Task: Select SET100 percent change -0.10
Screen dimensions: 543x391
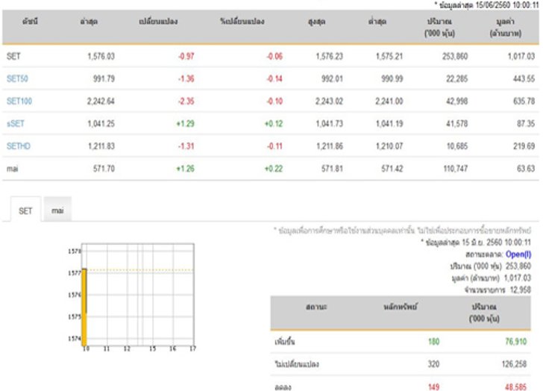Action: coord(274,101)
